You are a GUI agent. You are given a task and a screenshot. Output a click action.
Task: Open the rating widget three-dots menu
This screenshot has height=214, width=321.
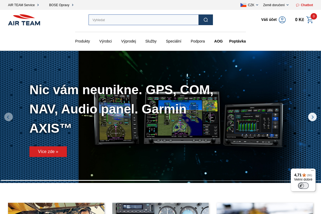click(312, 170)
